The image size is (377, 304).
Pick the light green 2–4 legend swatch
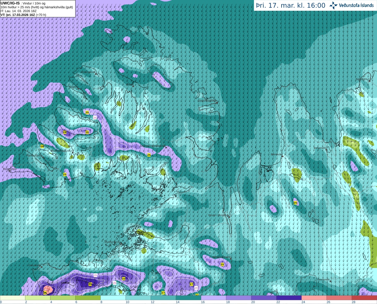pyautogui.click(x=38, y=298)
